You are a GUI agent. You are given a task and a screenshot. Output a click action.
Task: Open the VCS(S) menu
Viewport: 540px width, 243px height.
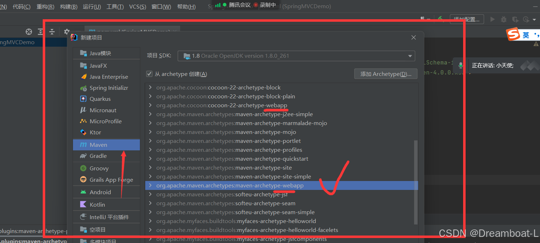click(x=138, y=6)
